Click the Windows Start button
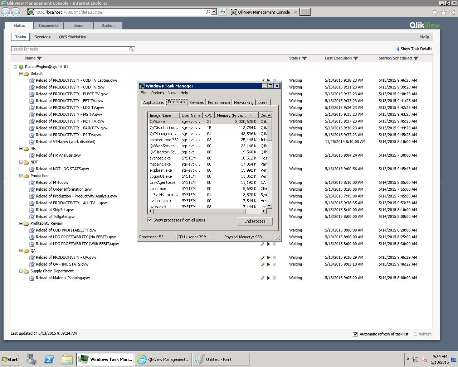Image resolution: width=458 pixels, height=367 pixels. click(10, 359)
